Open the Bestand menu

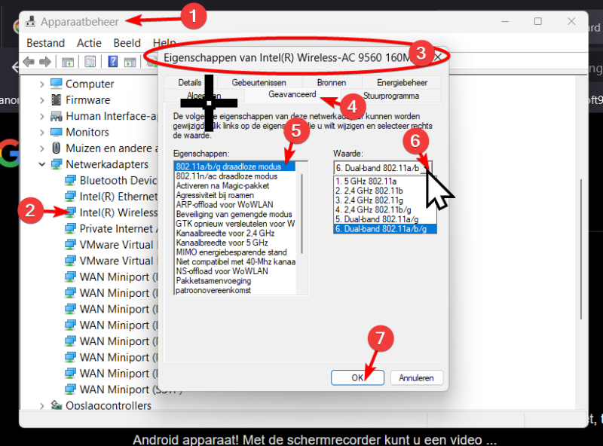point(45,43)
